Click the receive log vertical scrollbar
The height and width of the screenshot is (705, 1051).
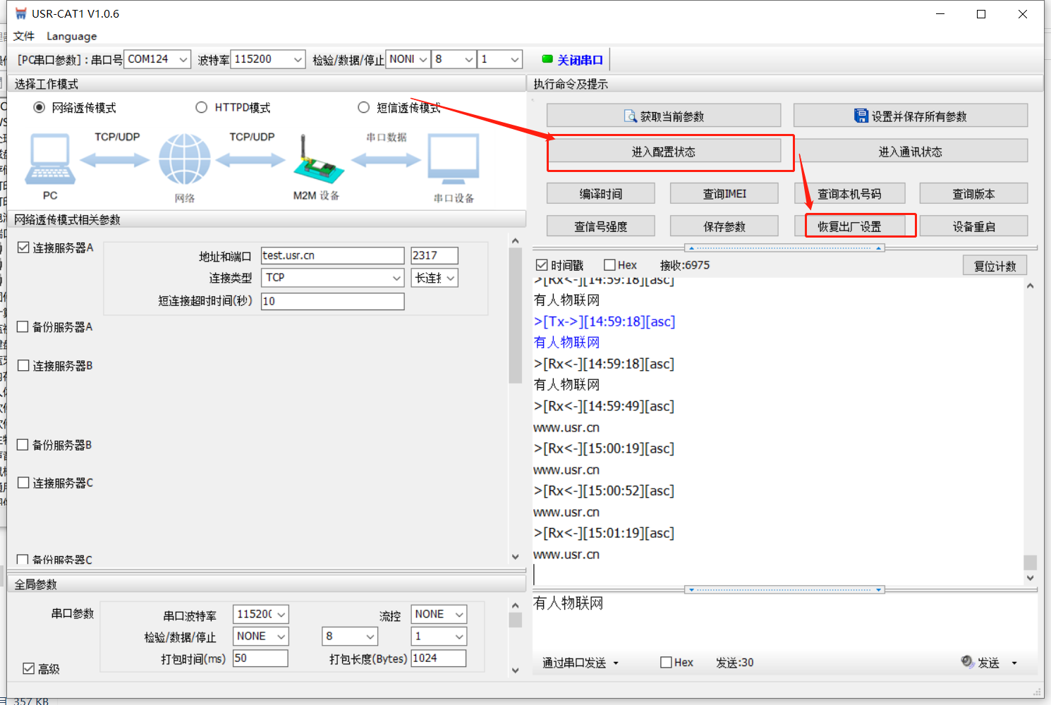click(x=1030, y=423)
